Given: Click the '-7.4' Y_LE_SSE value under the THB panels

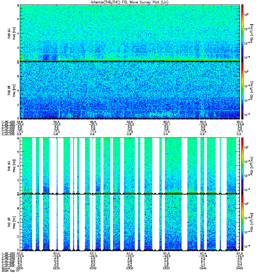Looking at the screenshot, I should [93, 132].
